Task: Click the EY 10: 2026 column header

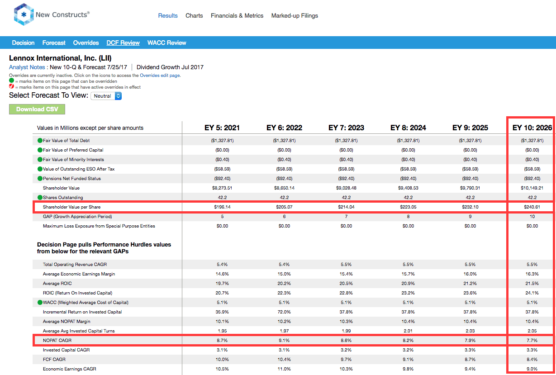Action: (x=532, y=128)
